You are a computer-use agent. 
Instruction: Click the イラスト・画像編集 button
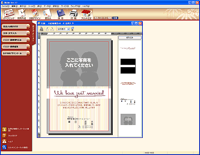[16, 46]
